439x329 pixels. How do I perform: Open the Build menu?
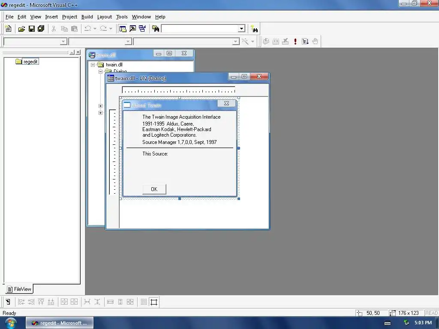pyautogui.click(x=87, y=17)
